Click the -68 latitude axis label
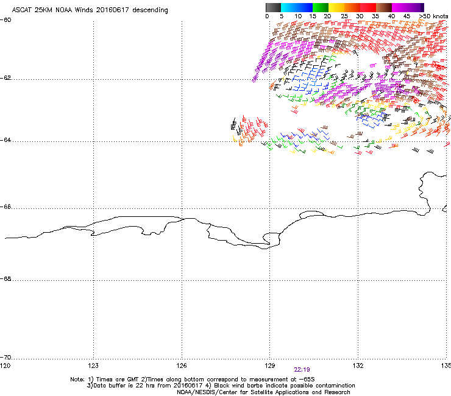Viewport: 451px width, 396px height. point(5,279)
